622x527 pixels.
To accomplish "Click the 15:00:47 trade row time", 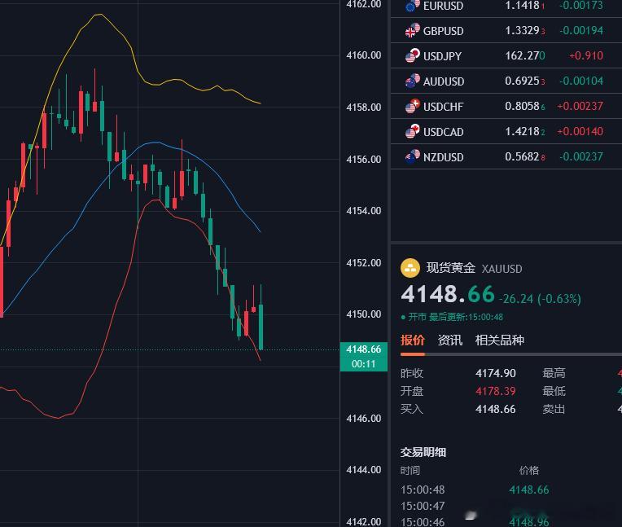I will 423,507.
